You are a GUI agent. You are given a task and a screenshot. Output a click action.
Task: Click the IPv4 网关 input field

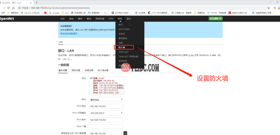[x=106, y=120]
